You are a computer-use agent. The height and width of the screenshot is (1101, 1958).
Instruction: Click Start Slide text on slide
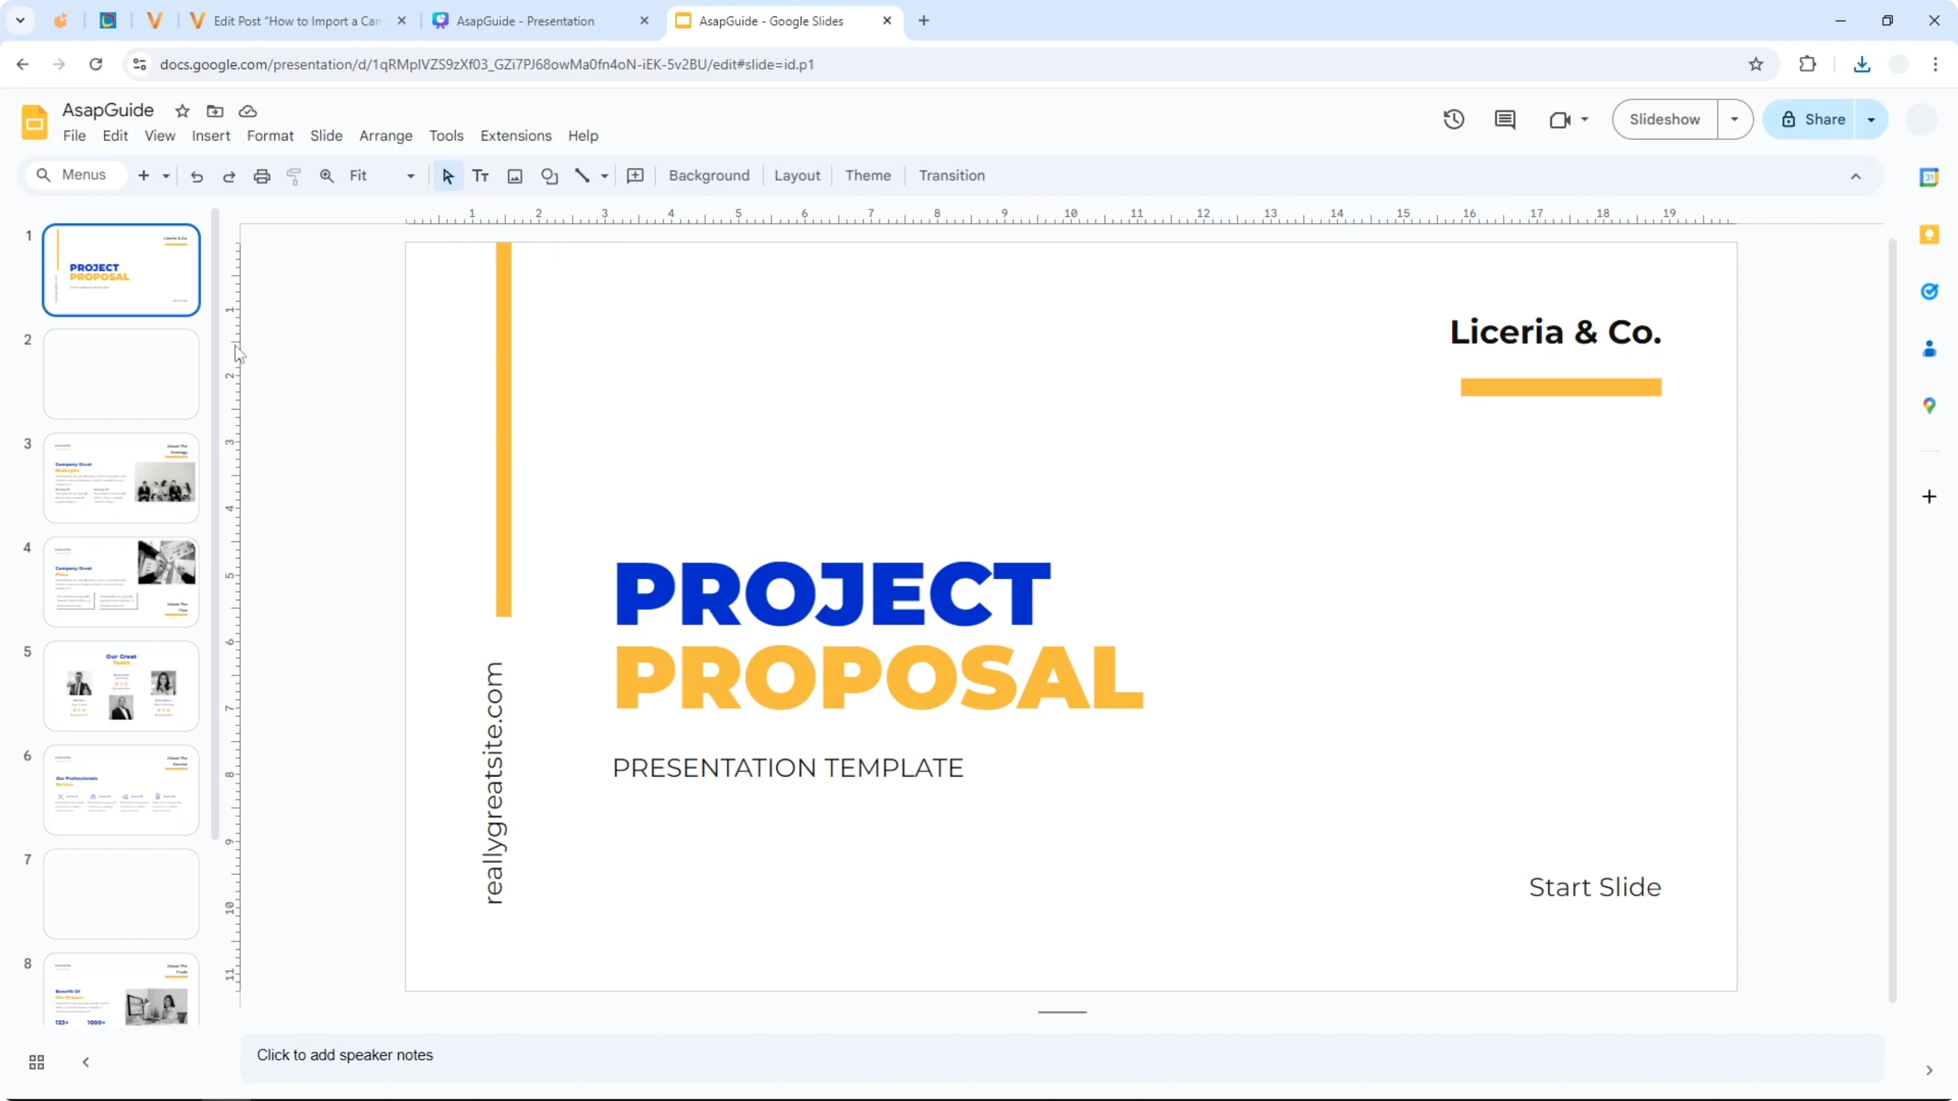[1595, 888]
